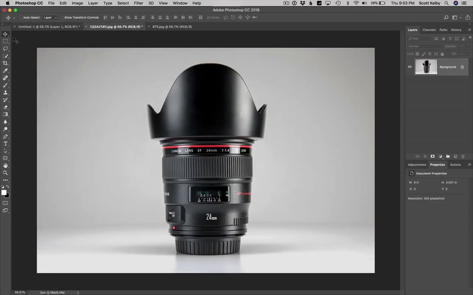Image resolution: width=473 pixels, height=295 pixels.
Task: Click the Create new group folder icon
Action: point(448,156)
